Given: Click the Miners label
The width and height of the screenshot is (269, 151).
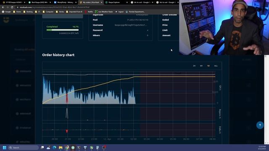Looking at the screenshot, I should pyautogui.click(x=96, y=35).
